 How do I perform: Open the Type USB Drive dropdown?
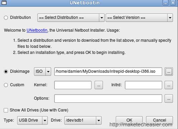(x=32, y=120)
